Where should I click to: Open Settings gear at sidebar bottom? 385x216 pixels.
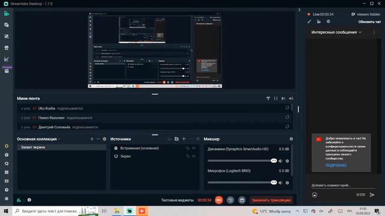[x=7, y=199]
